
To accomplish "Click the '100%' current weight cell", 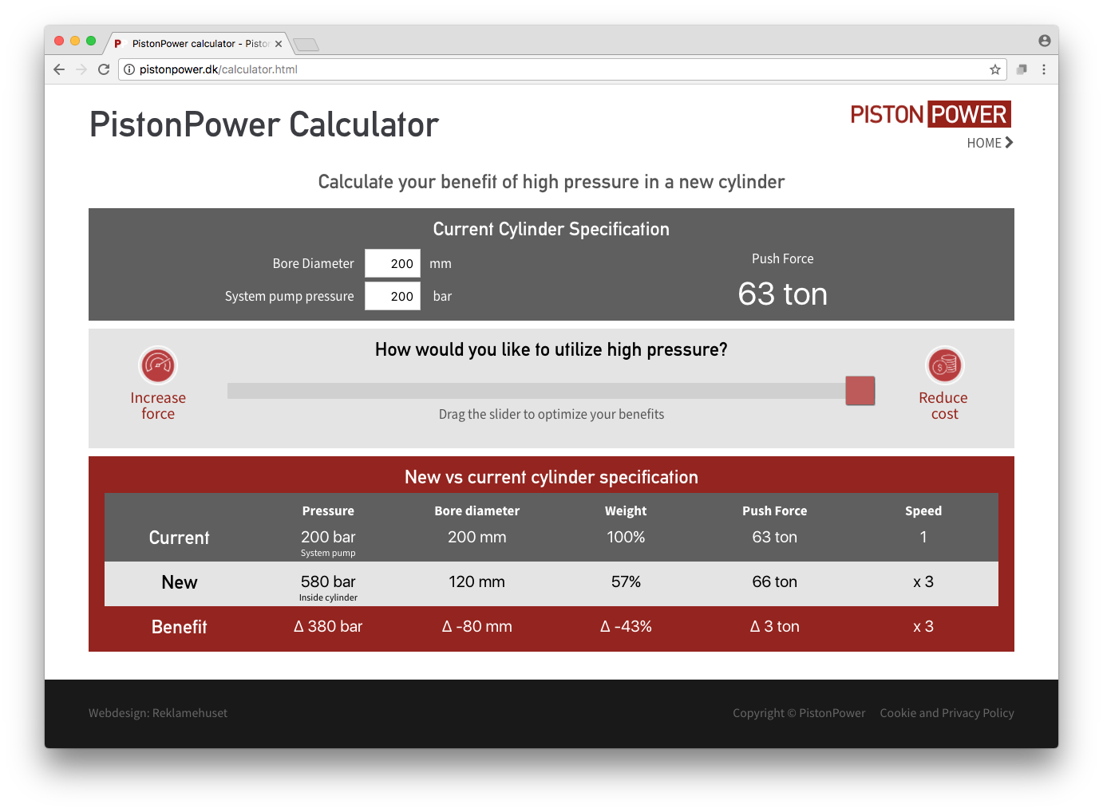I will point(626,537).
